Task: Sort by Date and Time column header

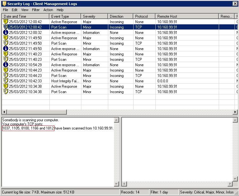Action: click(25, 16)
